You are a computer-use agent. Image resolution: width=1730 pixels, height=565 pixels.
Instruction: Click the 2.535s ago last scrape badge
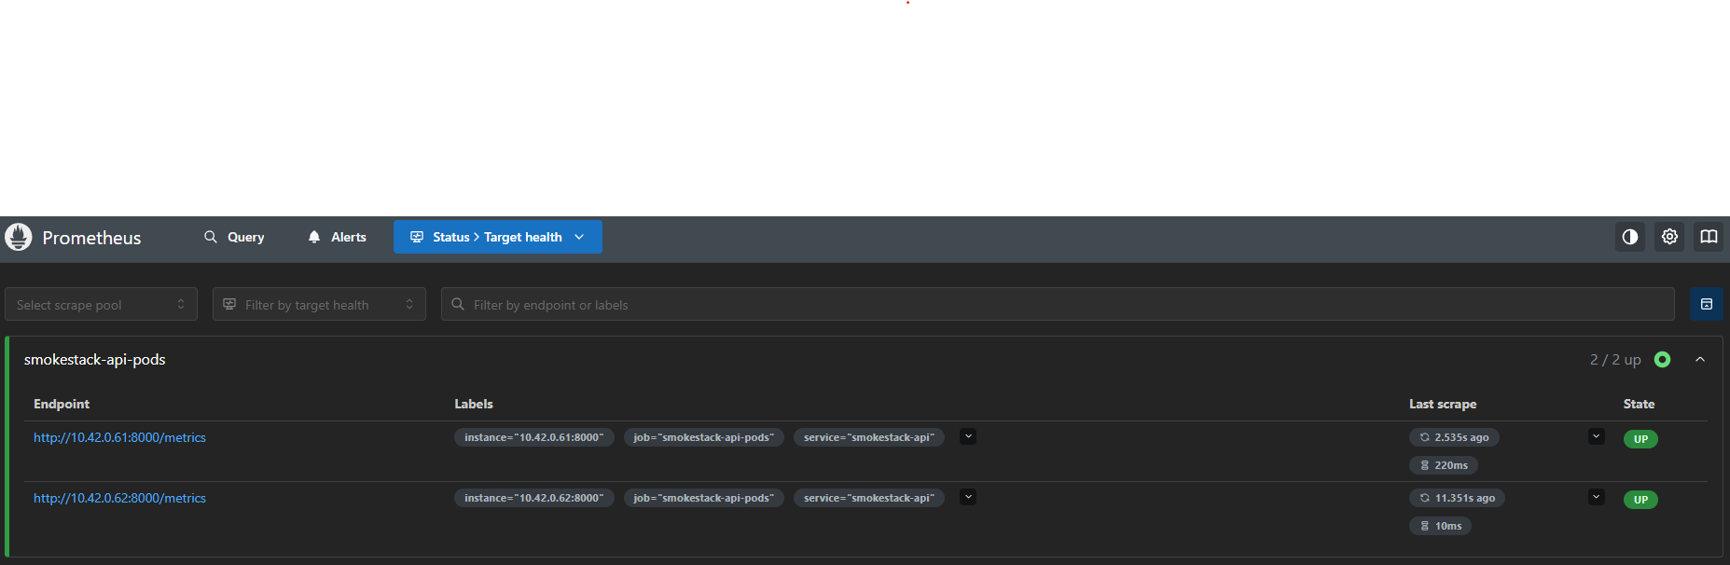[x=1454, y=437]
